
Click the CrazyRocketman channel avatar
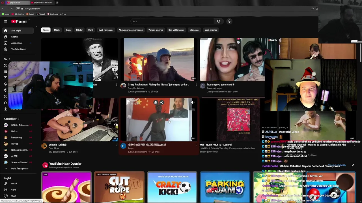click(x=123, y=86)
